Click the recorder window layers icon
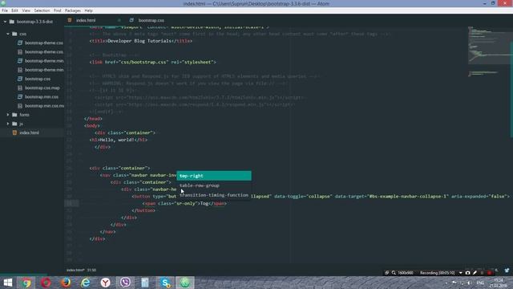 (x=386, y=273)
